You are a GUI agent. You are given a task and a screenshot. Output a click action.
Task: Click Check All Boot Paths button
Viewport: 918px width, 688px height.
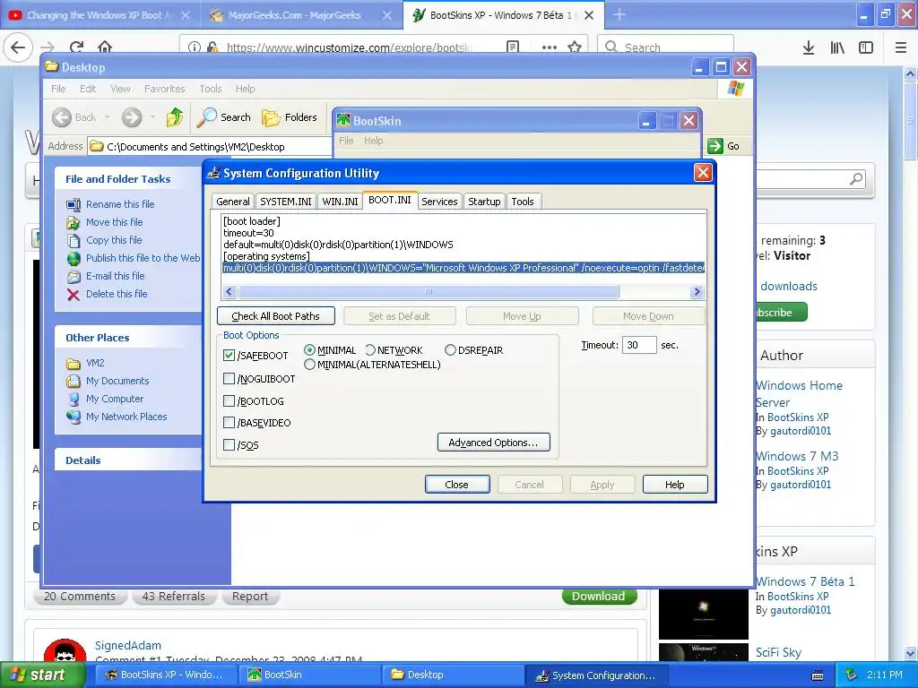[x=276, y=316]
